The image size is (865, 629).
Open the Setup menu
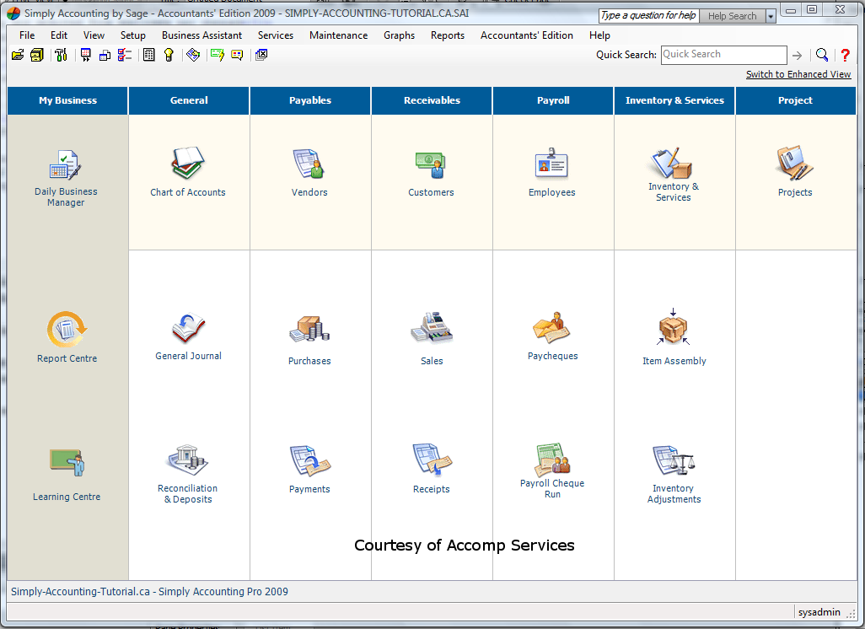(133, 35)
